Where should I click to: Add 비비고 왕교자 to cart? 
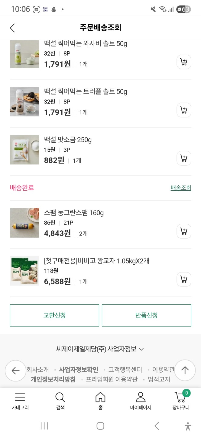[184, 279]
